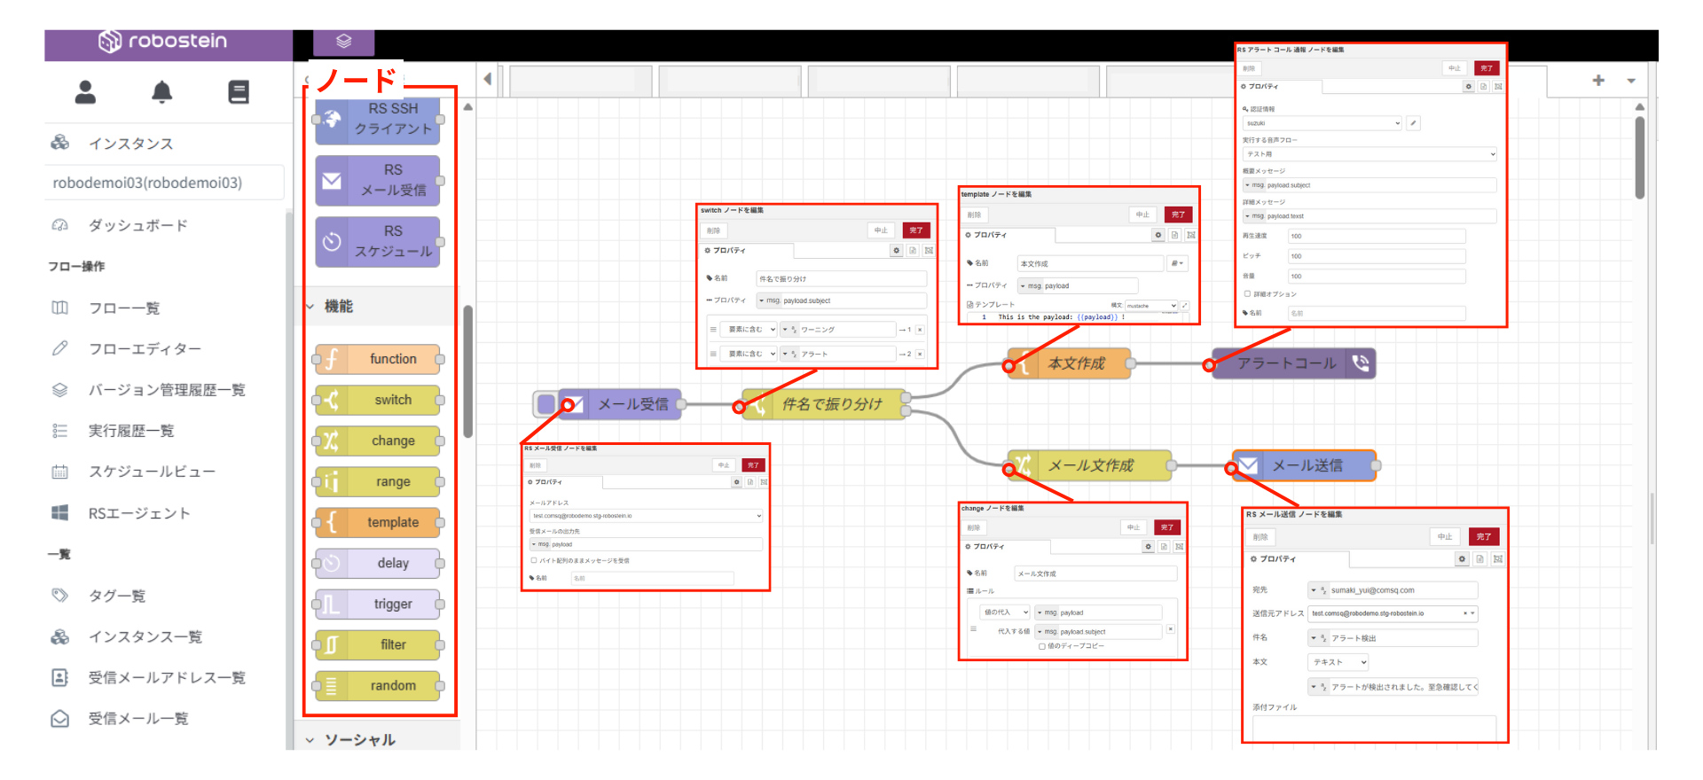Screen dimensions: 1703x780
Task: Select the RS SSH client node
Action: coord(378,119)
